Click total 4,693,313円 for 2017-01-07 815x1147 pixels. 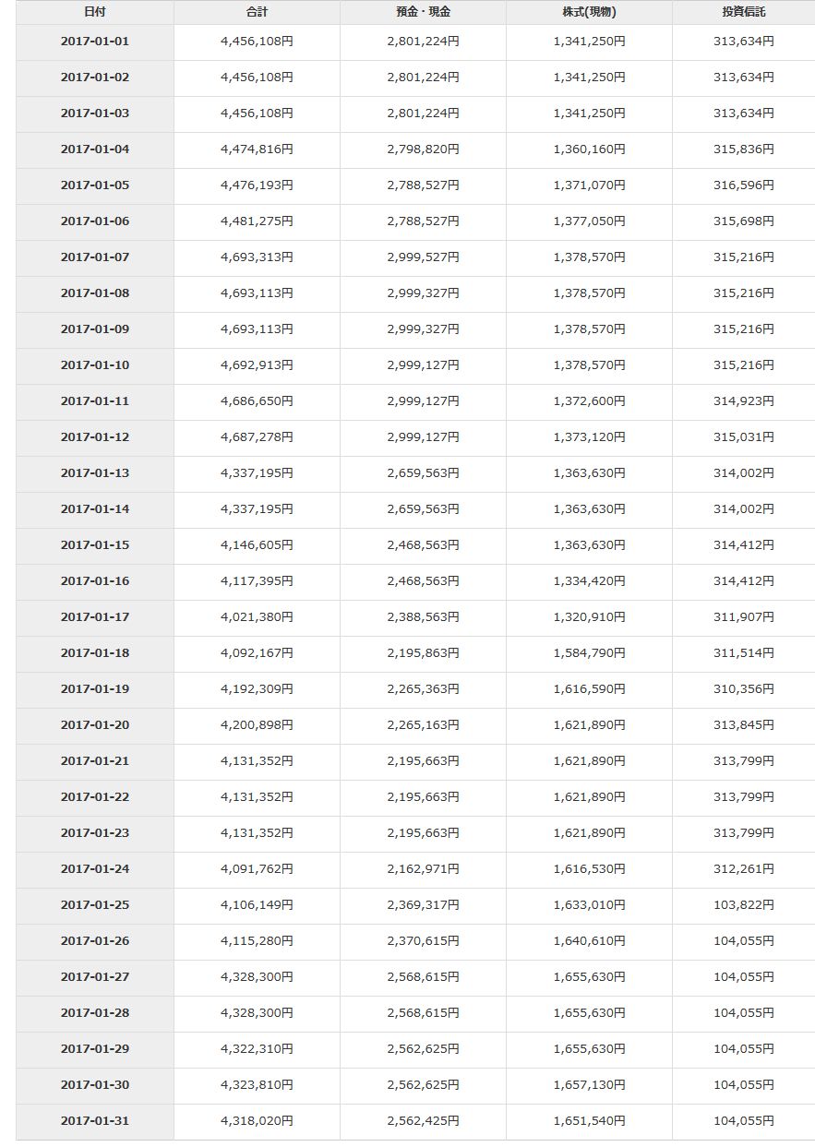(x=257, y=257)
